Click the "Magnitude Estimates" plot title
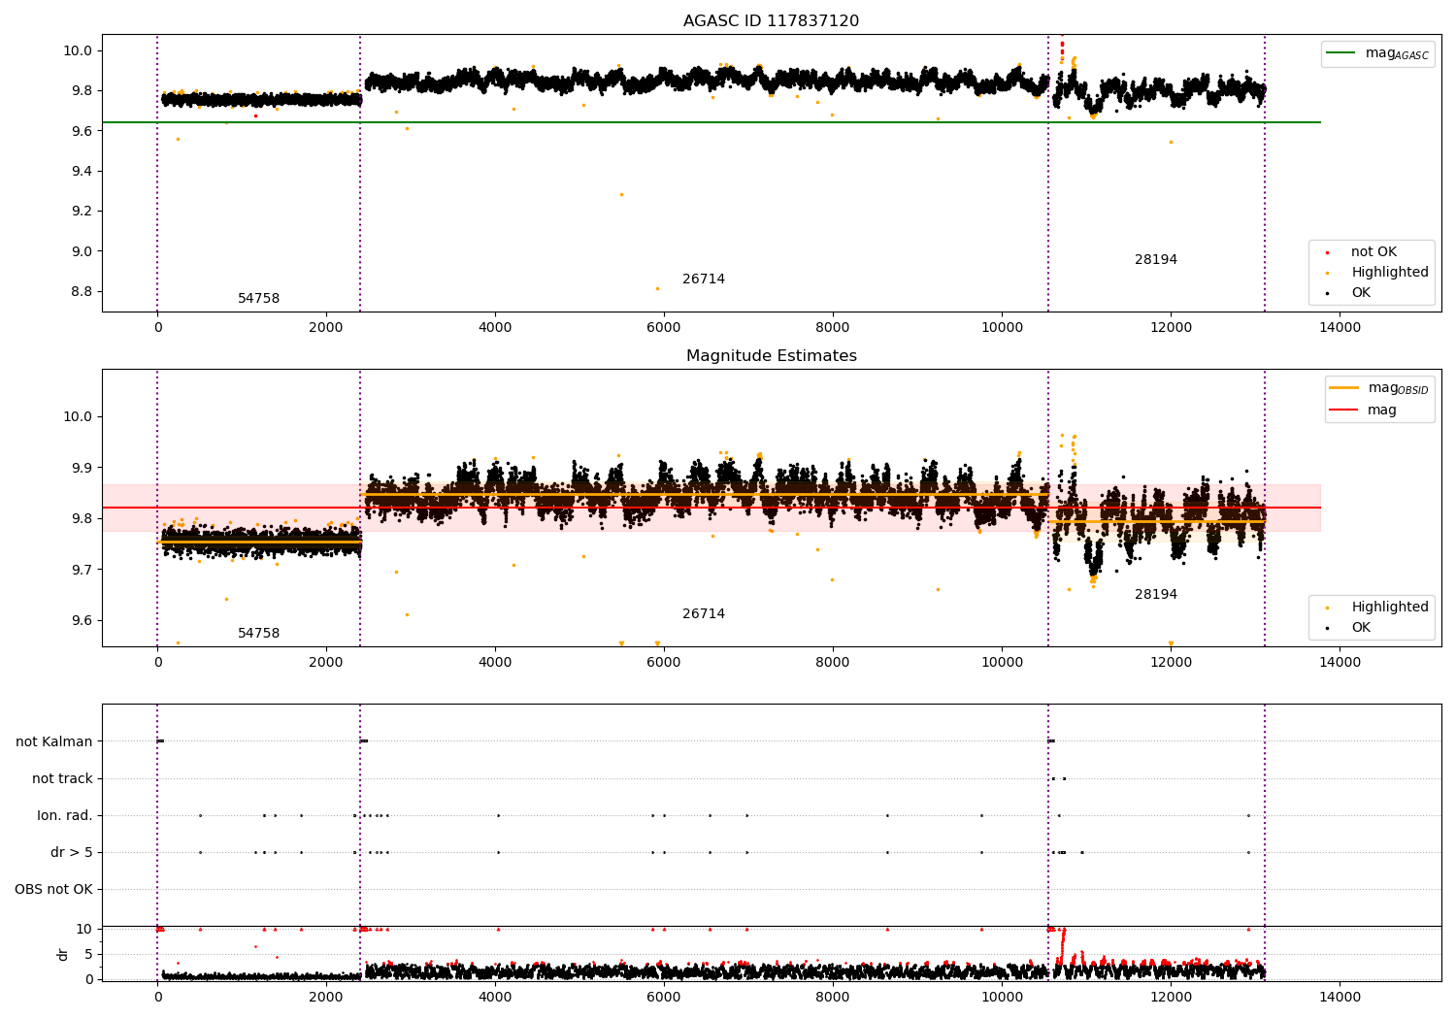Viewport: 1456px width, 1019px height. click(x=771, y=356)
